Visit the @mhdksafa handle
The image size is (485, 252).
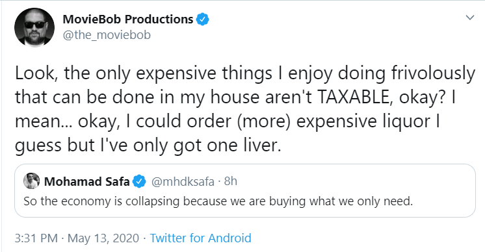tap(183, 182)
